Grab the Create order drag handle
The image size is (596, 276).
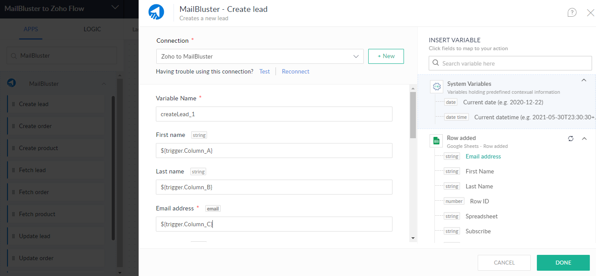[x=13, y=126]
